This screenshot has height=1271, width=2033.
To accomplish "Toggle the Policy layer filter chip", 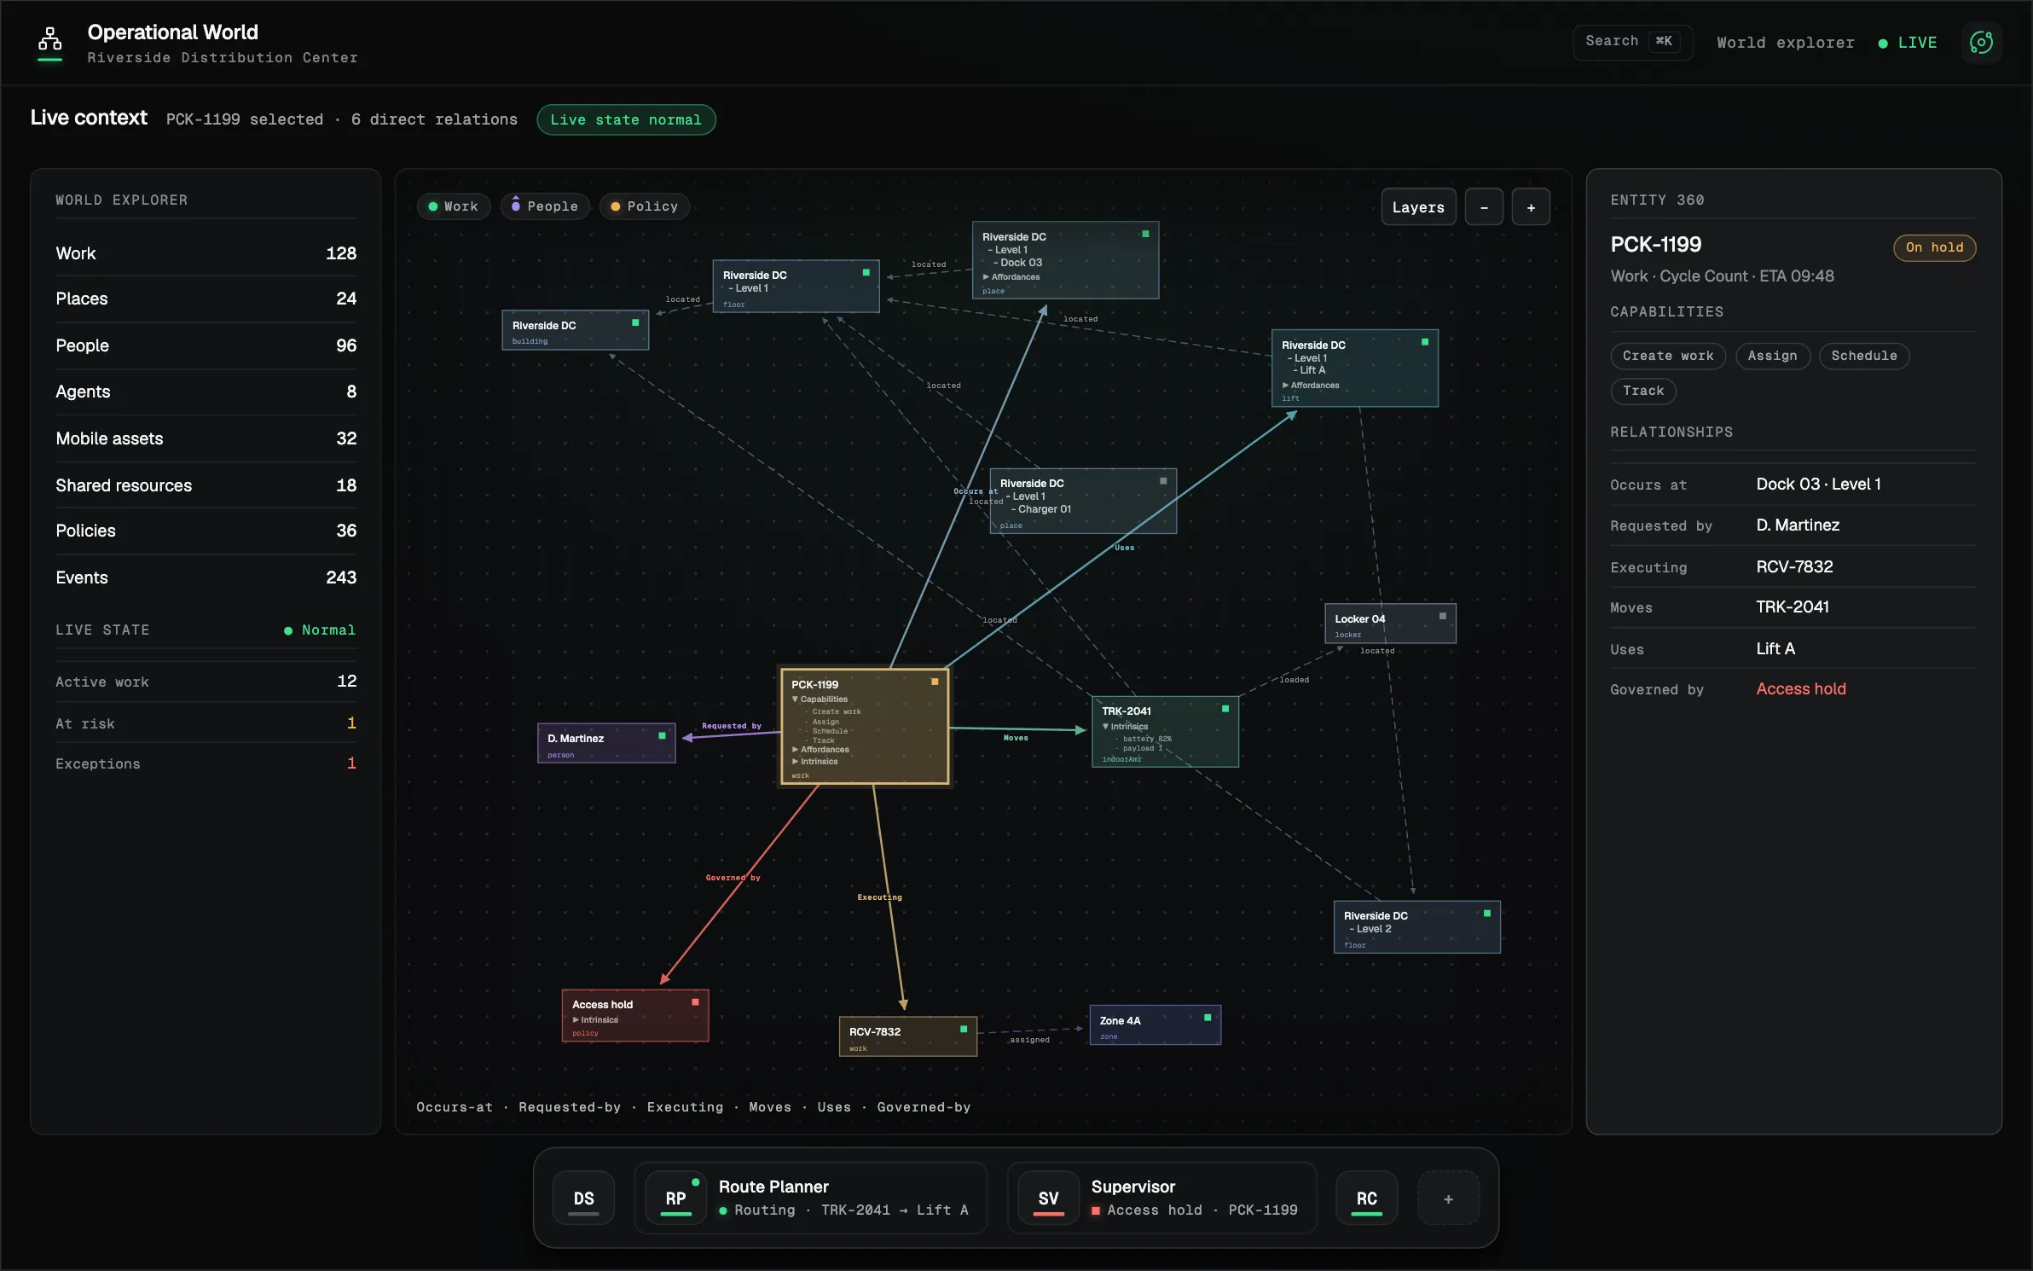I will click(x=645, y=206).
